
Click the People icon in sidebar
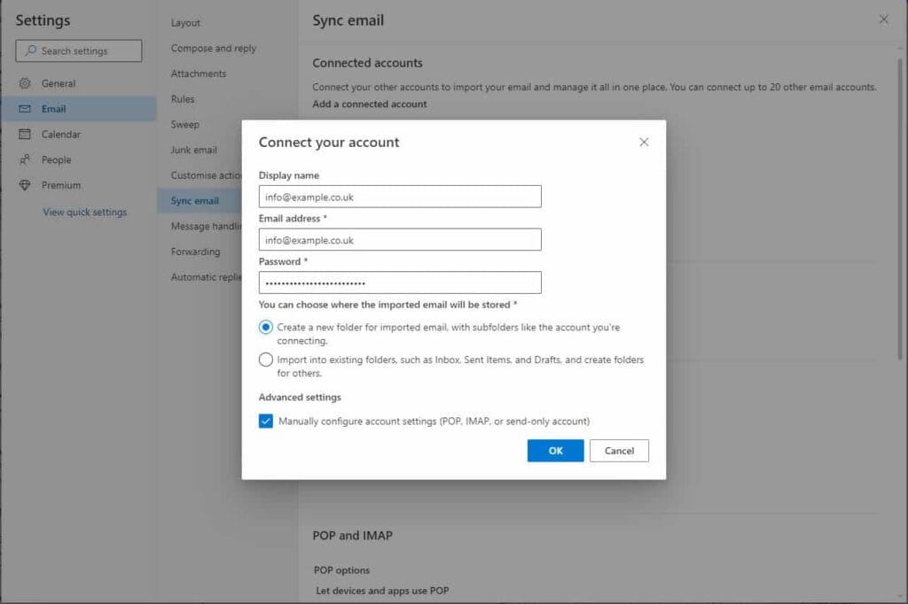coord(25,159)
